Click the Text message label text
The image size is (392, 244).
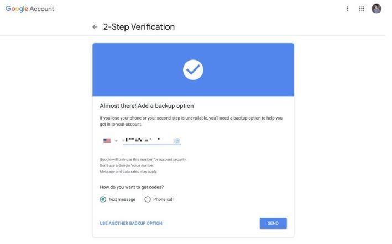click(122, 199)
